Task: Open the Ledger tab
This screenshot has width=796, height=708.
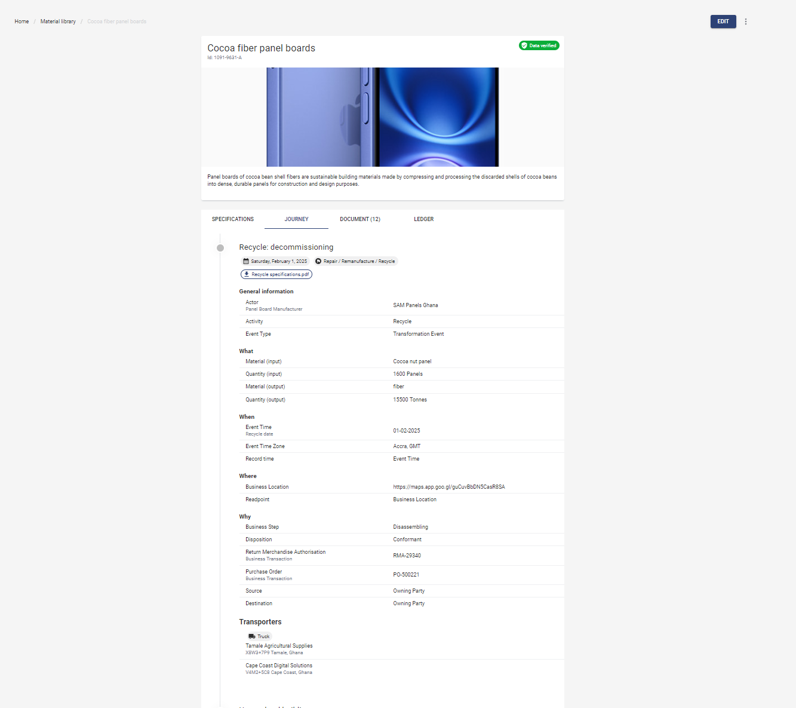Action: (x=424, y=219)
